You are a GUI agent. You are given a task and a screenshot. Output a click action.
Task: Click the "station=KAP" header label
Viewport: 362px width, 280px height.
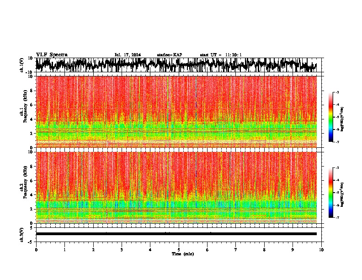pyautogui.click(x=170, y=55)
